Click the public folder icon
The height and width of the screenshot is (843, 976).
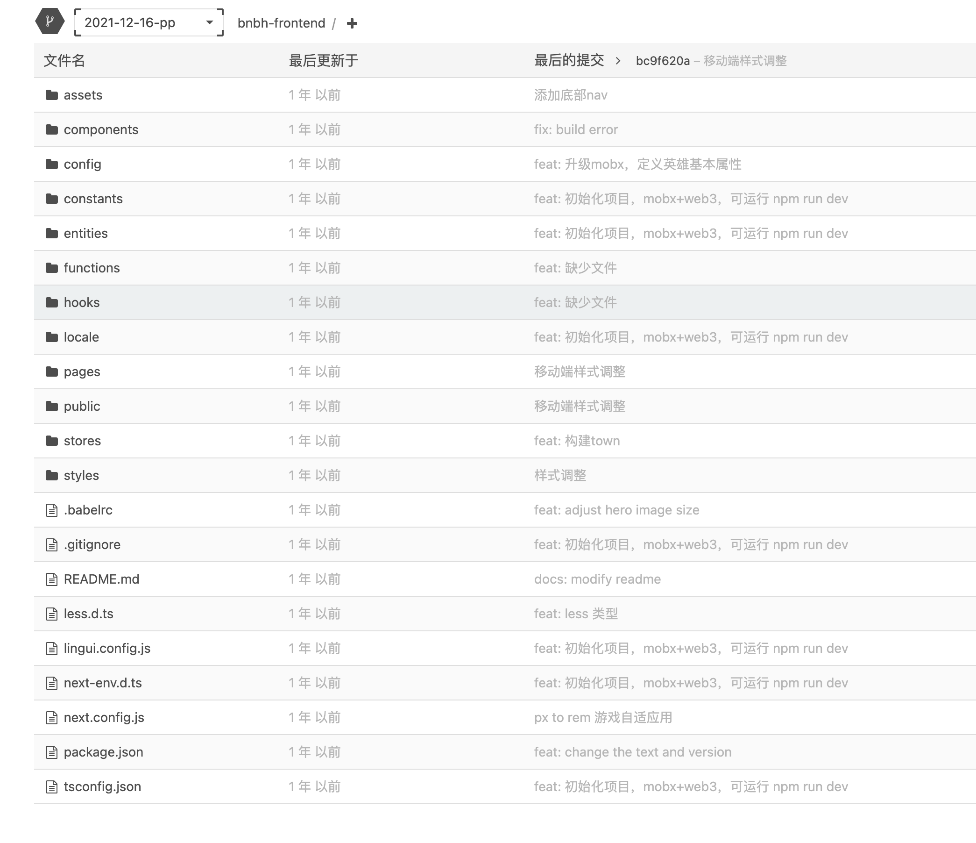pyautogui.click(x=52, y=407)
